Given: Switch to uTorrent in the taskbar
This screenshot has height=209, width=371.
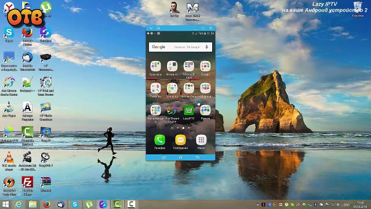Looking at the screenshot, I should 89,204.
